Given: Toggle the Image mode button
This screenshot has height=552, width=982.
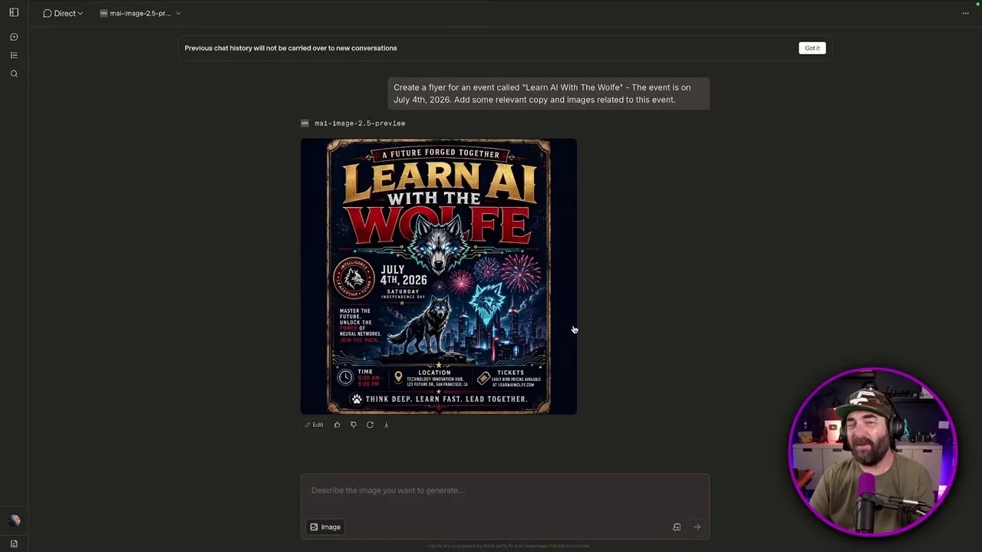Looking at the screenshot, I should click(325, 527).
